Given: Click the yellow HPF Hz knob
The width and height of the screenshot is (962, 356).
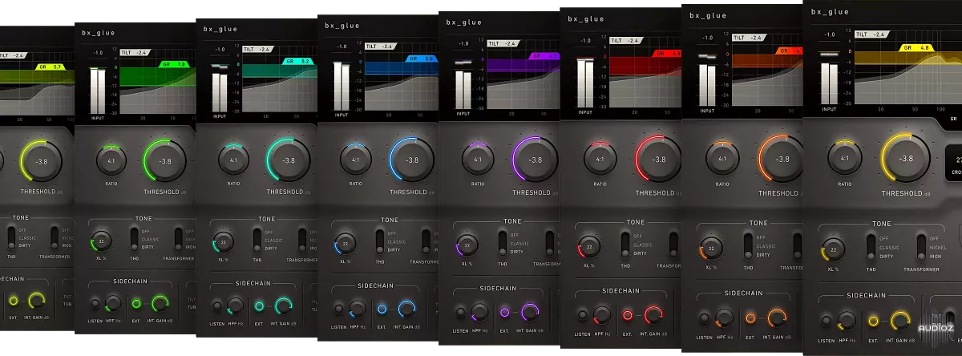Looking at the screenshot, I should pos(847,320).
